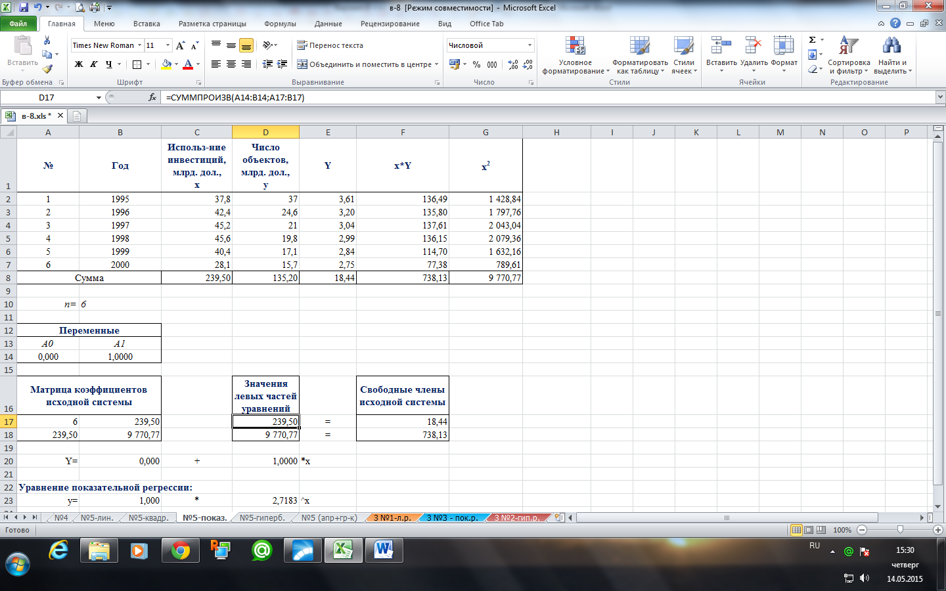This screenshot has width=946, height=591.
Task: Select sheet tab №5-гиперб.
Action: tap(262, 517)
